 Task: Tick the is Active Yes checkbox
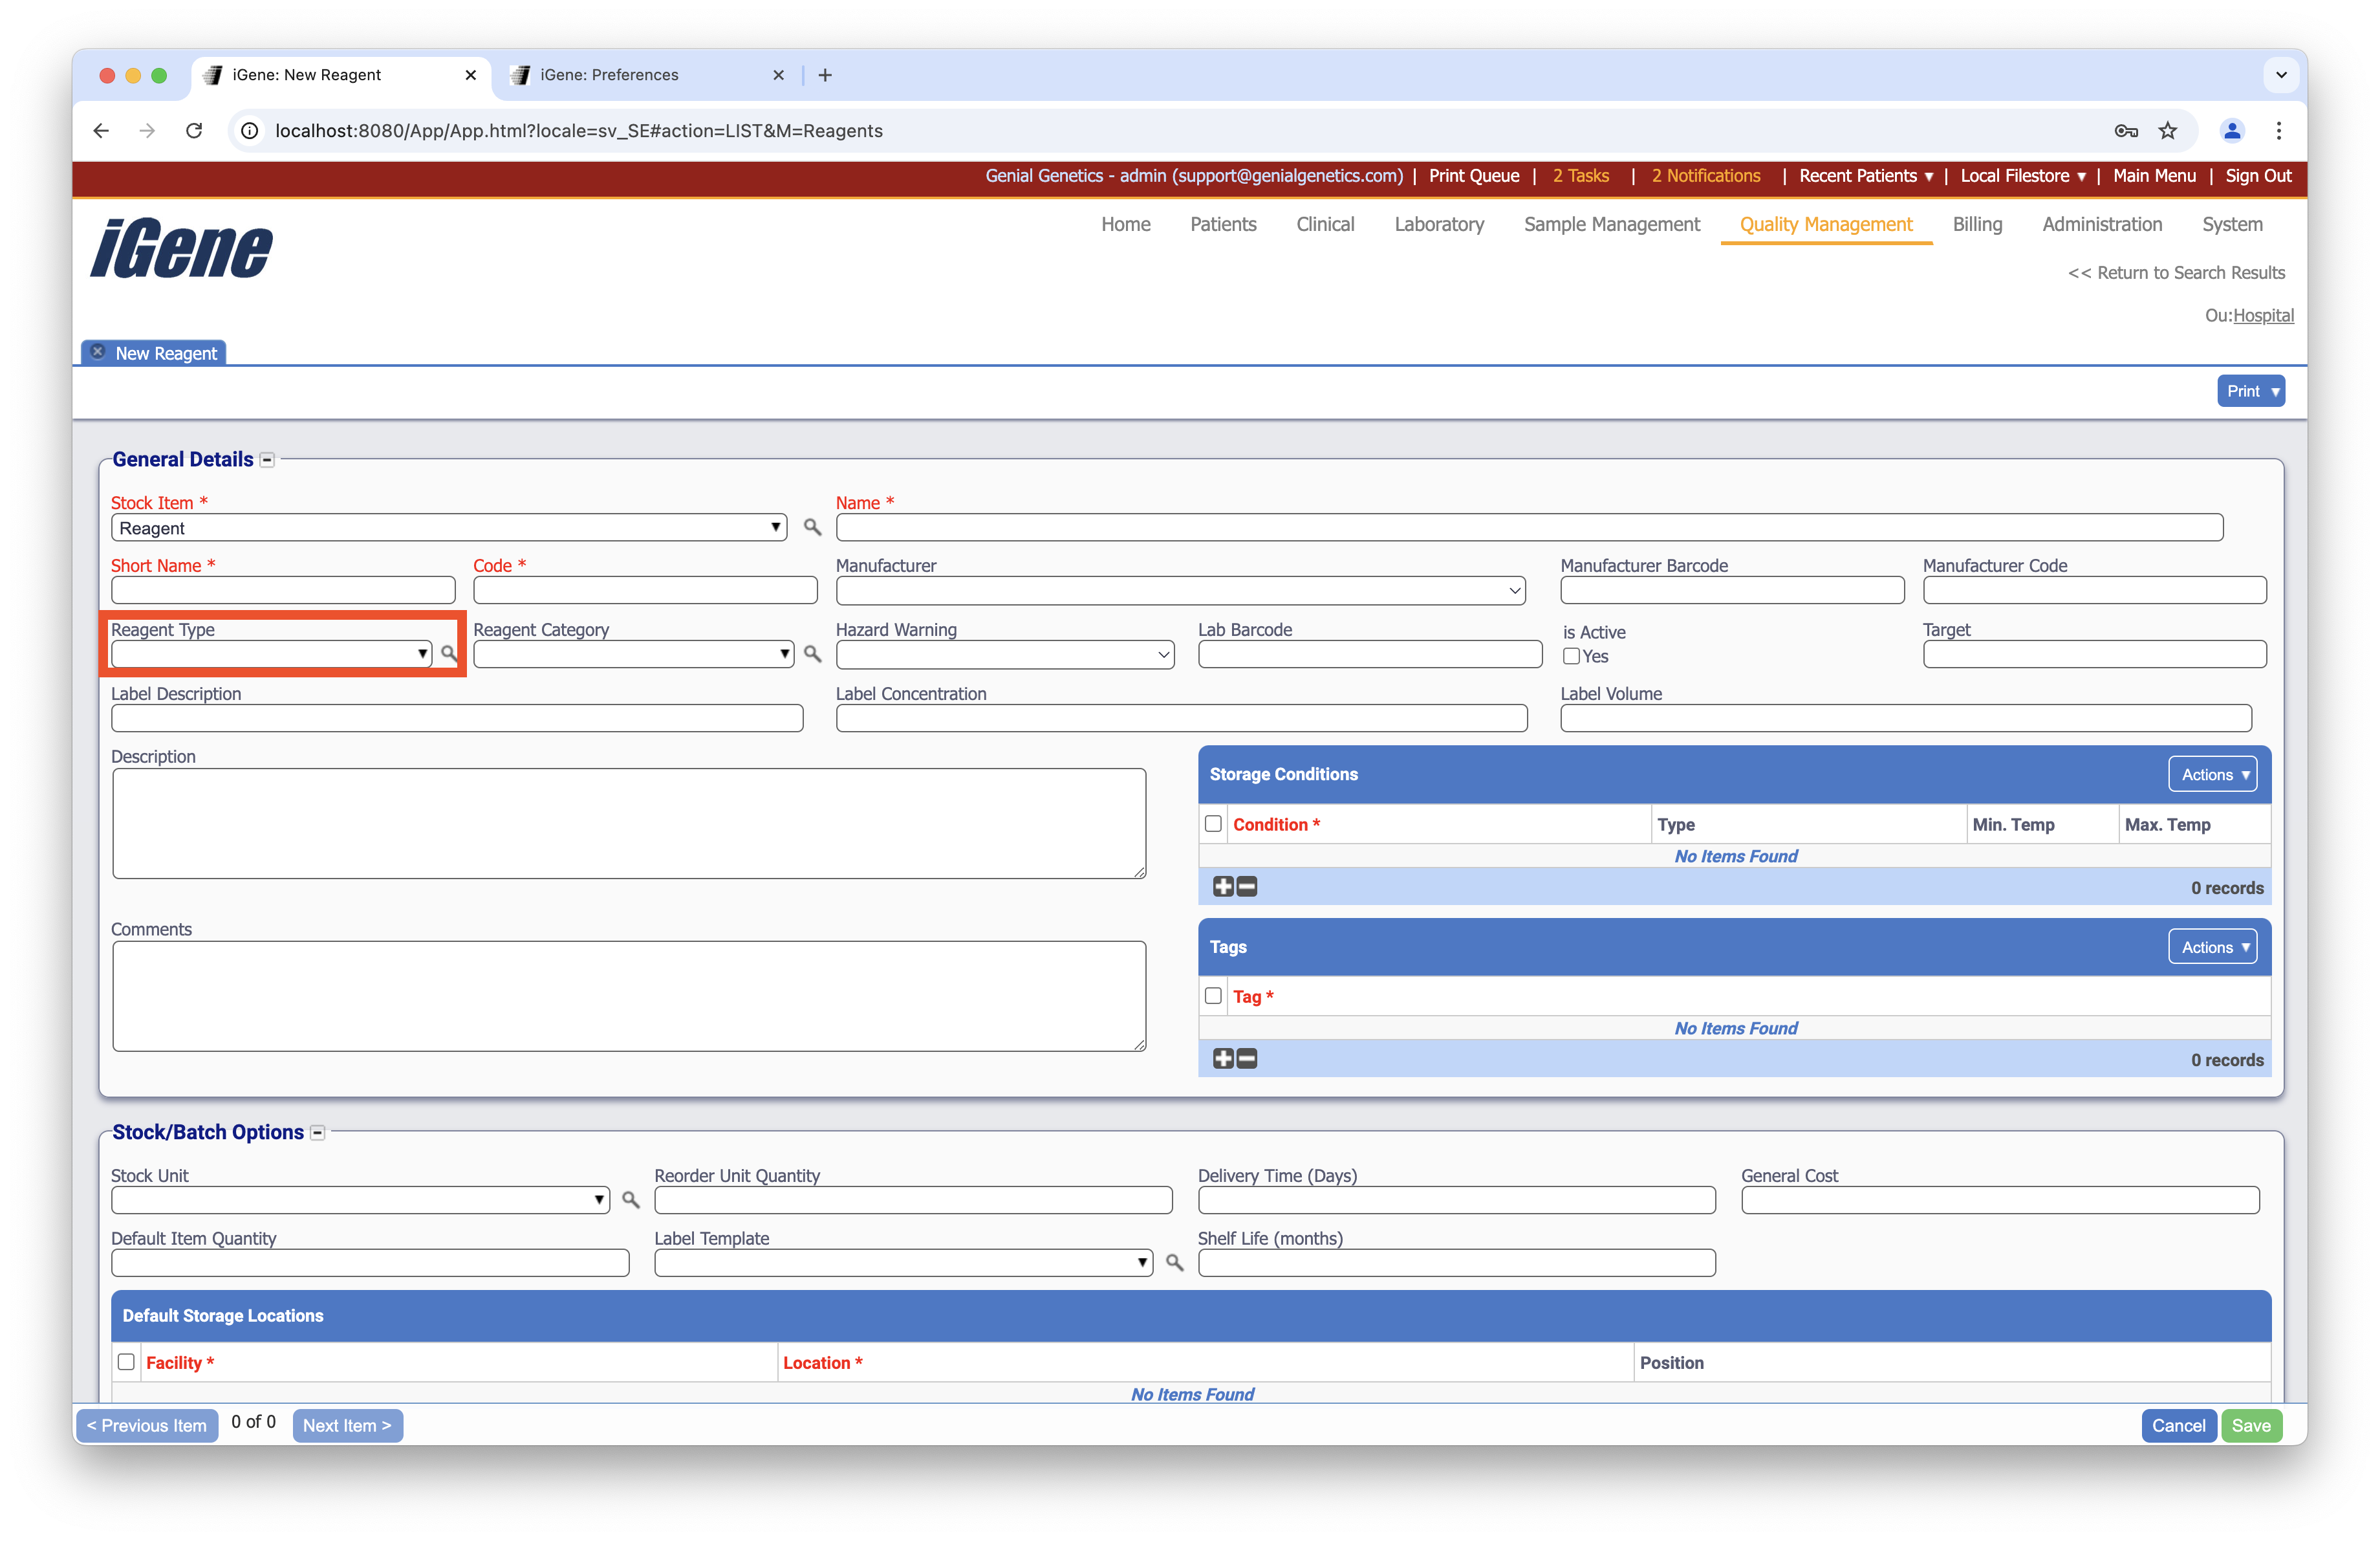(1571, 657)
